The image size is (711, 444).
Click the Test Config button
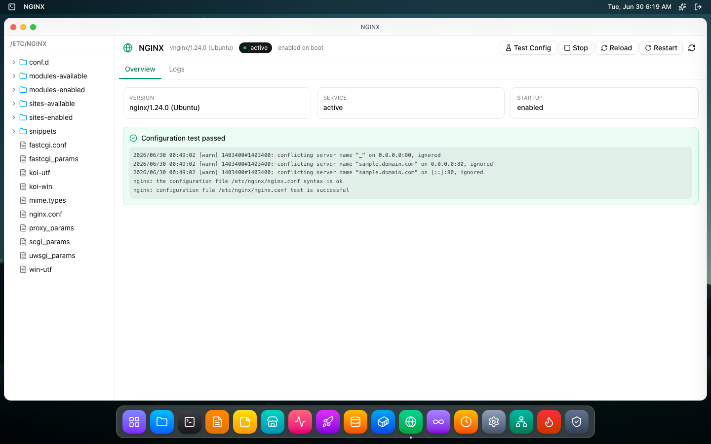(x=528, y=48)
